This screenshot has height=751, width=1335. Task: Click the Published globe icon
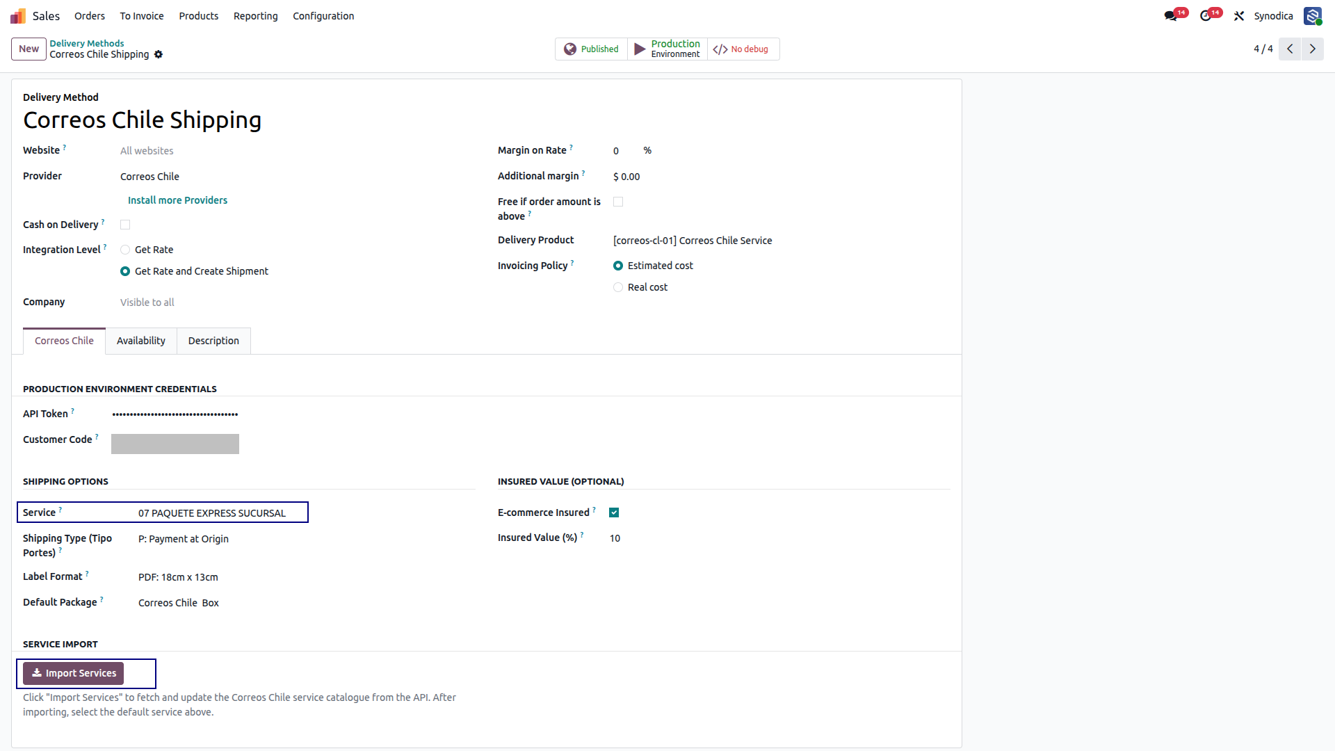coord(570,49)
